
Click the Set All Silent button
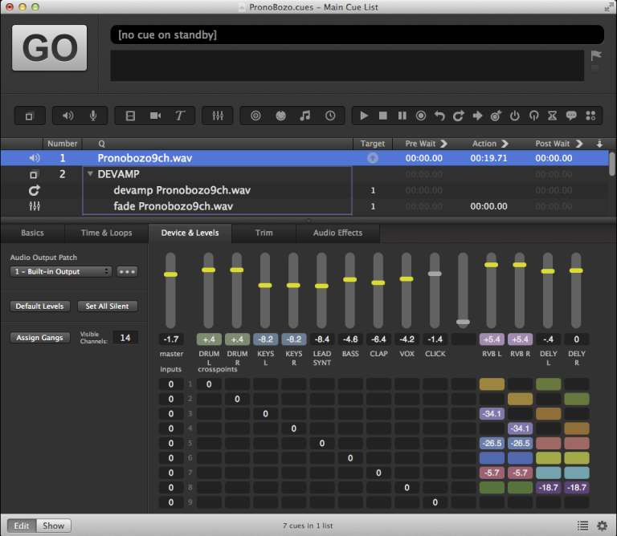click(x=107, y=306)
